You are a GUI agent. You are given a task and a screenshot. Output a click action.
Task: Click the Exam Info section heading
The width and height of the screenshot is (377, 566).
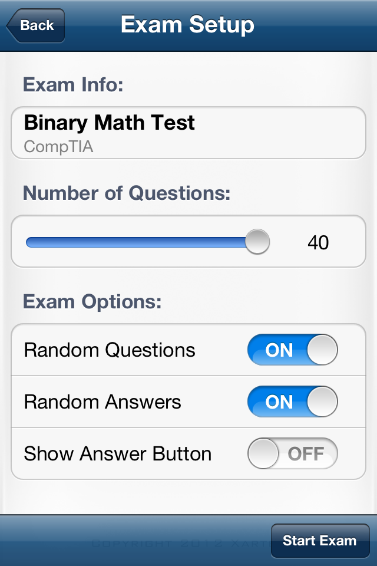pos(73,85)
